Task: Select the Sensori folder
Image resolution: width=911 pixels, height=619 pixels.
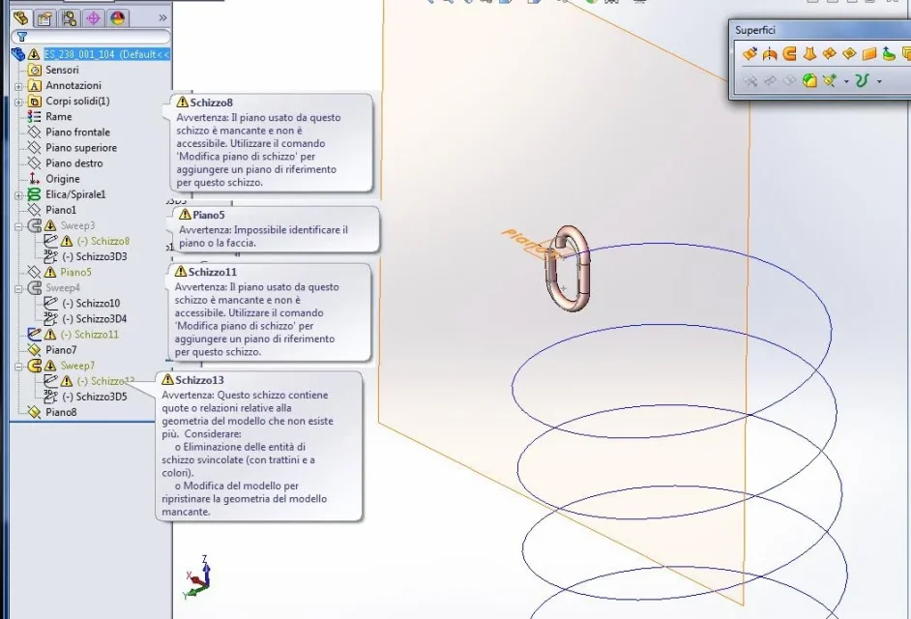Action: pos(62,70)
